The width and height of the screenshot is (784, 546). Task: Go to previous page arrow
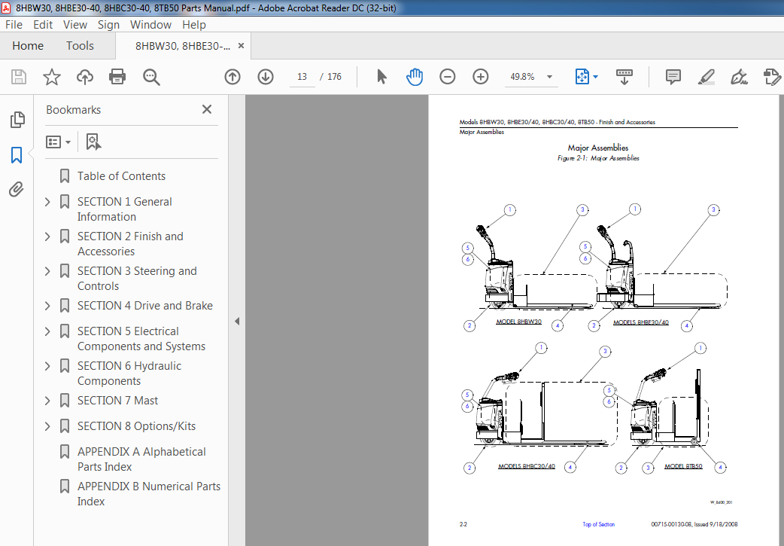click(x=232, y=77)
